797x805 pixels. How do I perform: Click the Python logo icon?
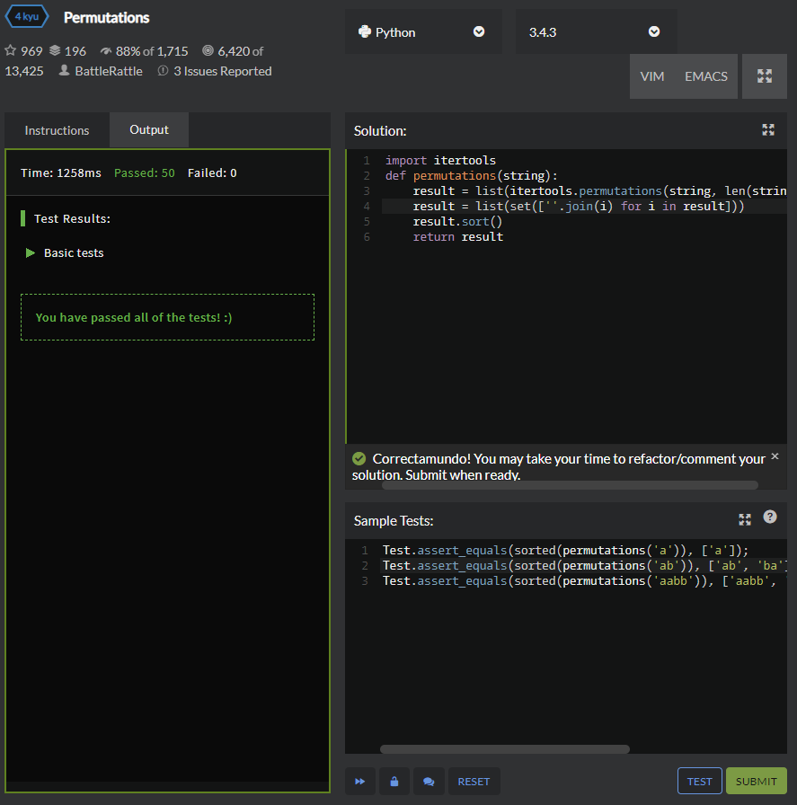pyautogui.click(x=365, y=31)
